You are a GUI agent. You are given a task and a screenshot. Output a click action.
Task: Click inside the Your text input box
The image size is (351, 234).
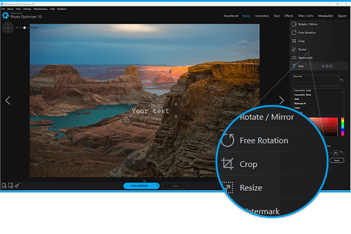[x=316, y=81]
